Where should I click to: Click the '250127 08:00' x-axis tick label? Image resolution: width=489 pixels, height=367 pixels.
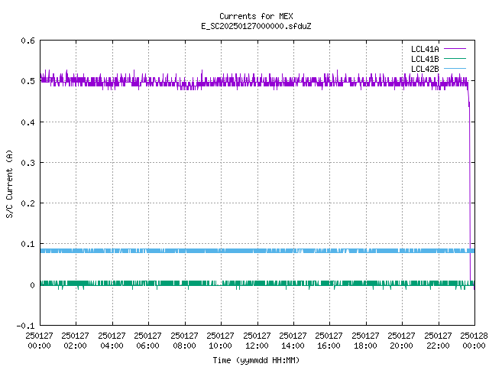(184, 341)
